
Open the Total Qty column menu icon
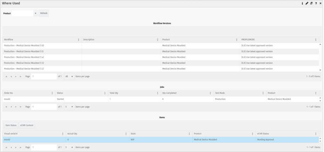[x=158, y=93]
